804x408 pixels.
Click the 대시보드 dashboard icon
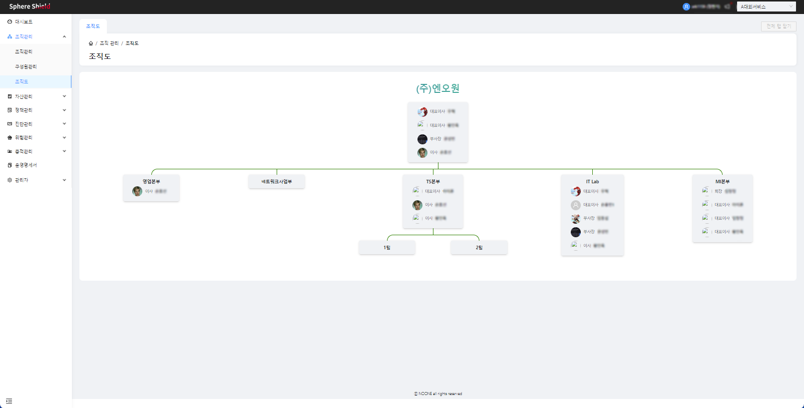(x=9, y=22)
